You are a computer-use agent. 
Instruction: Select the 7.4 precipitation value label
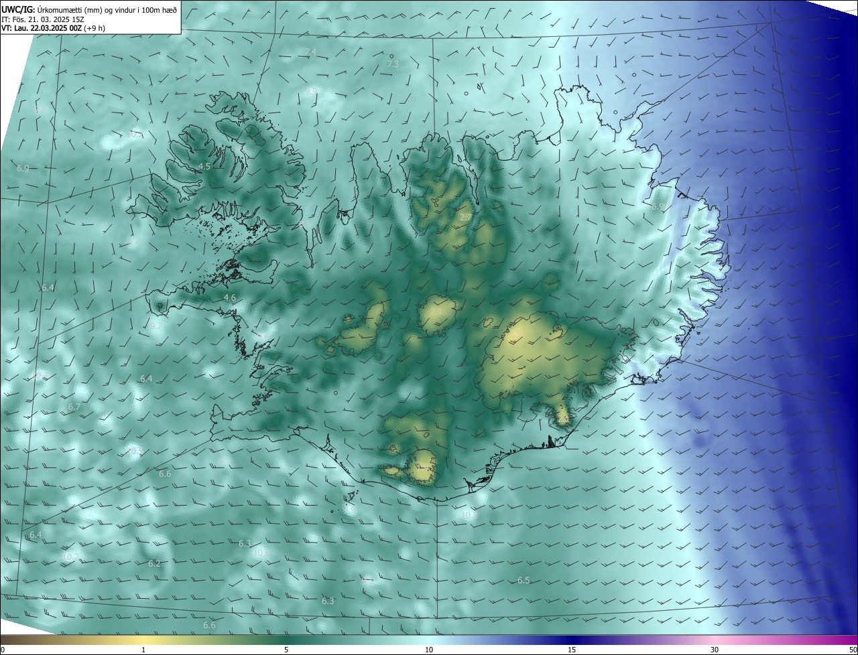[x=310, y=52]
